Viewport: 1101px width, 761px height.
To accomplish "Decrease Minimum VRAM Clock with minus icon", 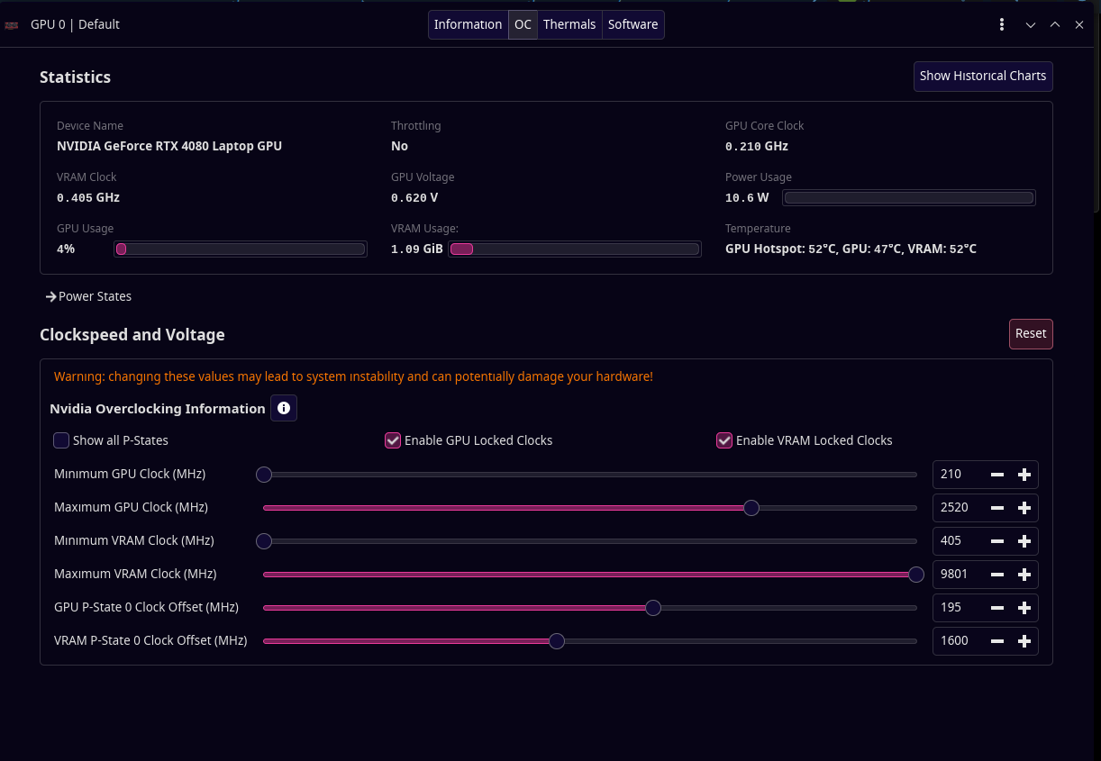I will (x=996, y=541).
